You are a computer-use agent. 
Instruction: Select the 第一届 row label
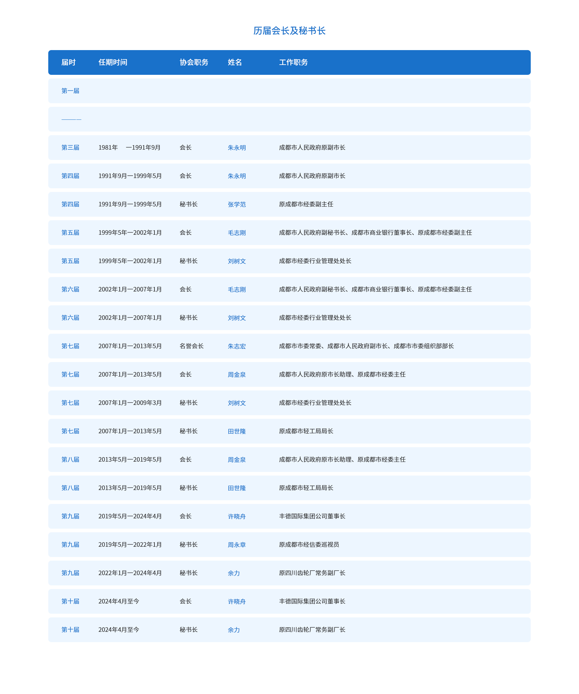pyautogui.click(x=70, y=91)
